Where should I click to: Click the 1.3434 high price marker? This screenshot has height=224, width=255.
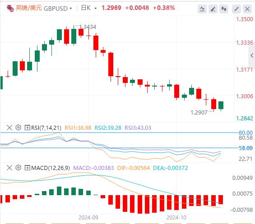click(88, 27)
